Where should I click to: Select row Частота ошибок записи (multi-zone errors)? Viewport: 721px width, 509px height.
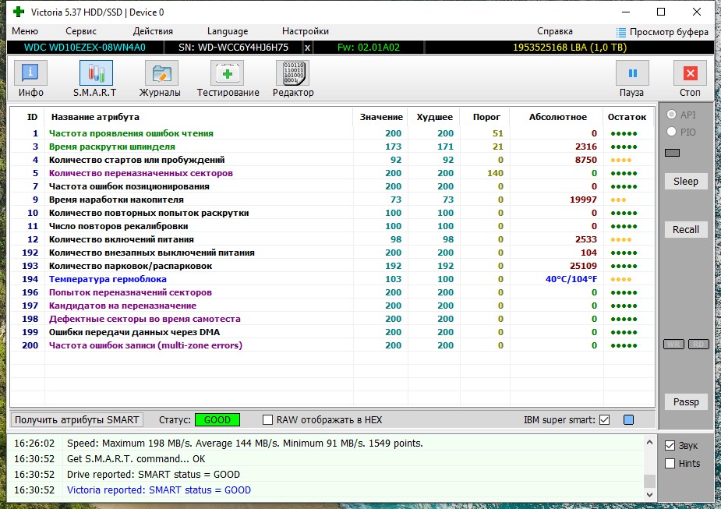(333, 345)
